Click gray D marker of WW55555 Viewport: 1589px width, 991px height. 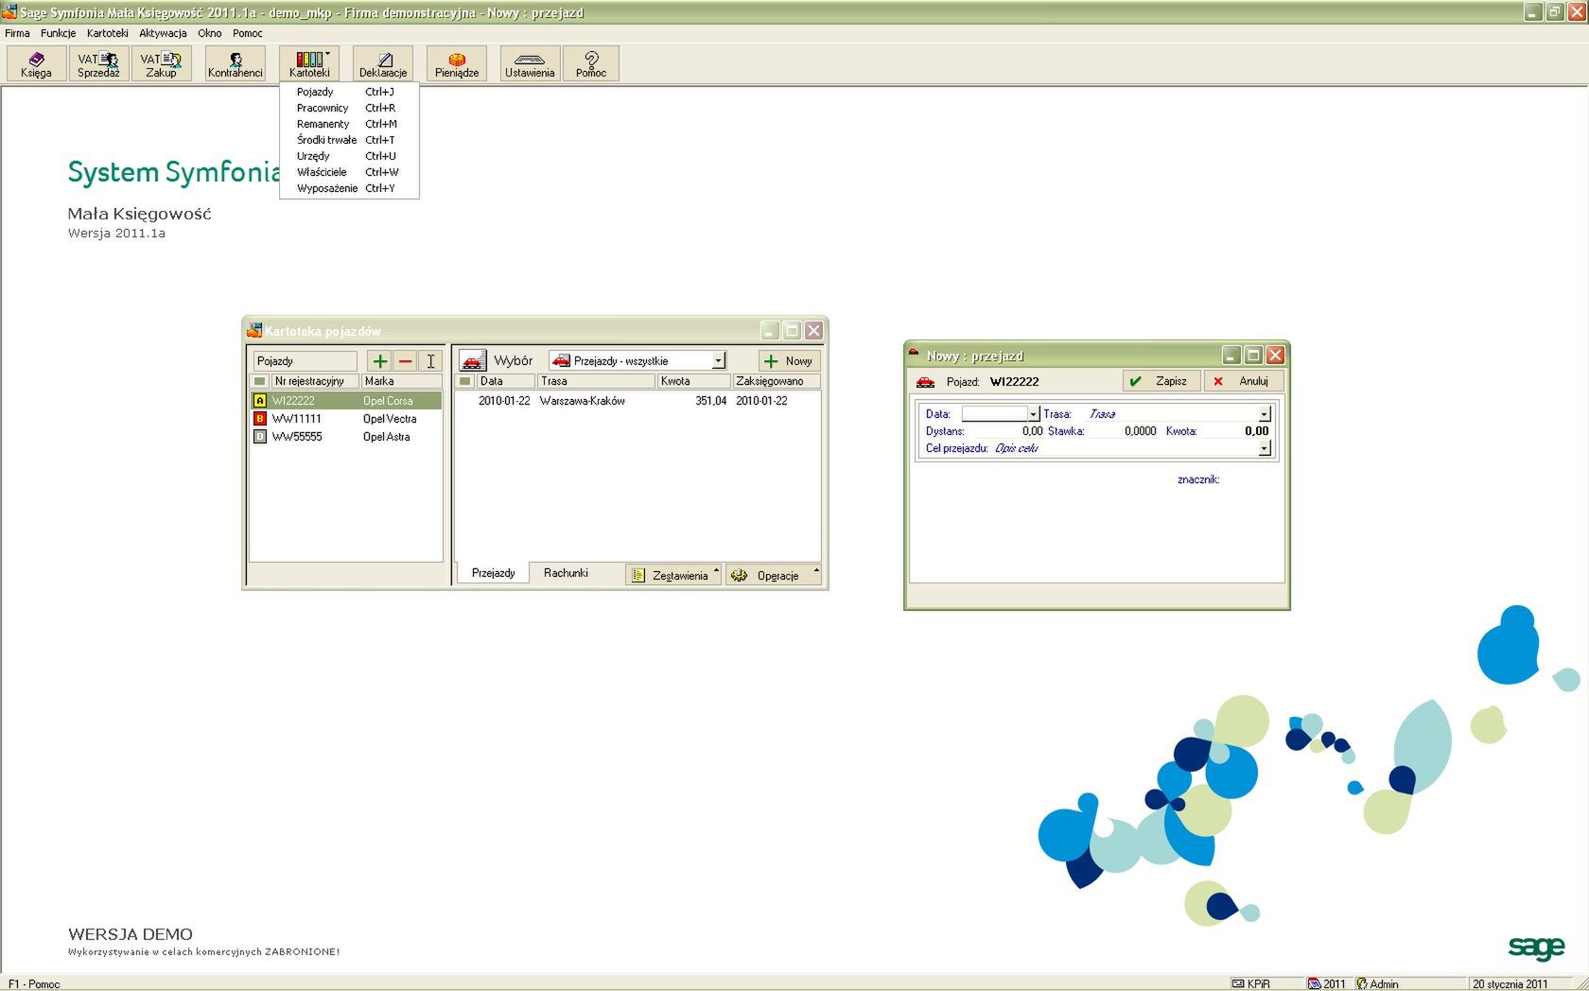pyautogui.click(x=260, y=437)
